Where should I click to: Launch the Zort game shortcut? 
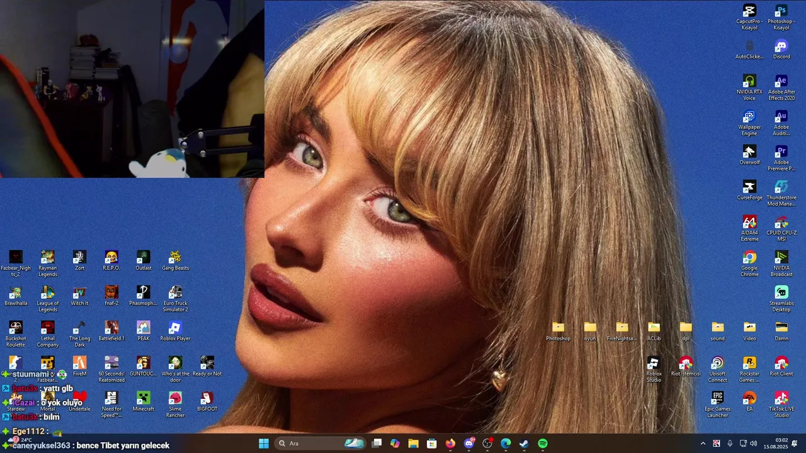pyautogui.click(x=79, y=260)
